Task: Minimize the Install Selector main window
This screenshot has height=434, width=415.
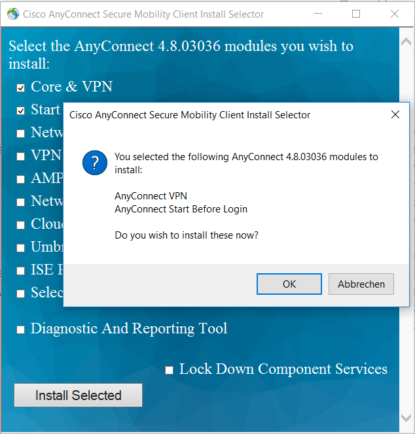Action: tap(317, 14)
